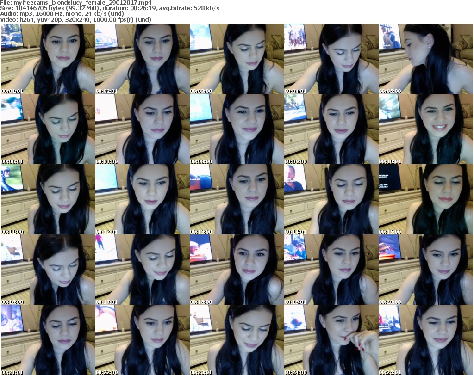Select the frame labeled 00:03:00
Image resolution: width=474 pixels, height=375 pixels.
tap(237, 59)
